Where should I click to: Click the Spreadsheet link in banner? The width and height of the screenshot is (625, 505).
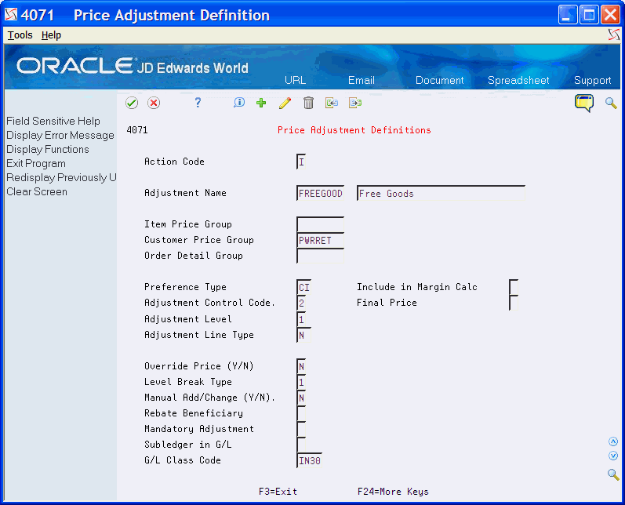[x=518, y=80]
